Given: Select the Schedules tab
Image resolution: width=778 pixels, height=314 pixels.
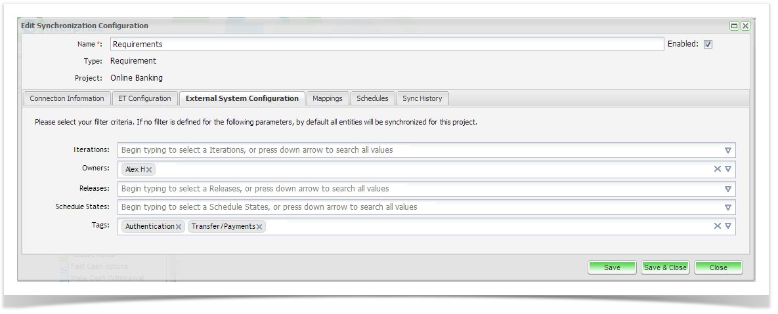Looking at the screenshot, I should tap(372, 98).
